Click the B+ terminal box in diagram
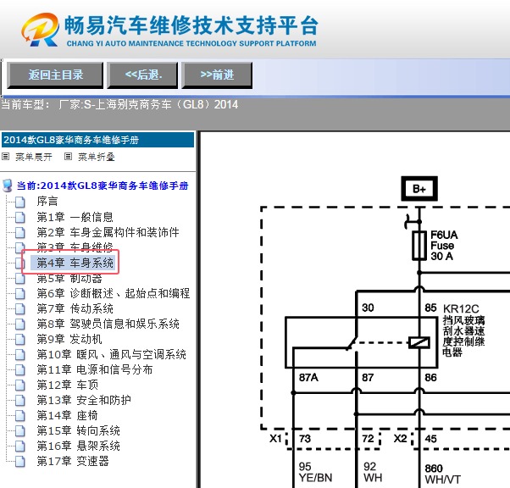The image size is (510, 488). pyautogui.click(x=419, y=189)
